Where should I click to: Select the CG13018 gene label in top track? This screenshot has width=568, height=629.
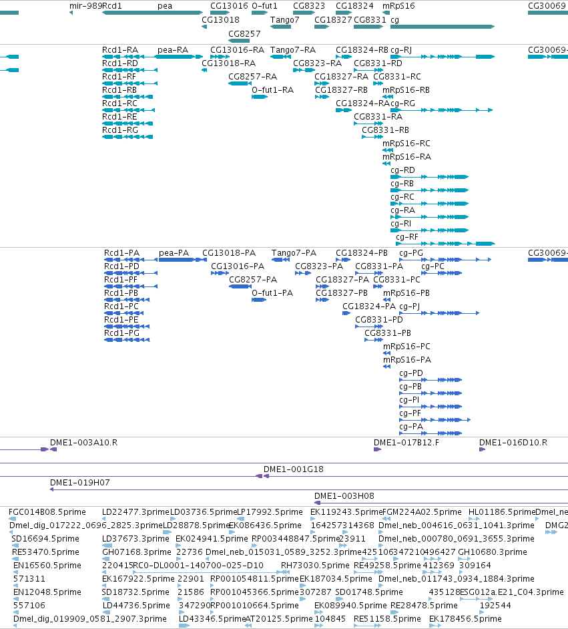point(220,20)
